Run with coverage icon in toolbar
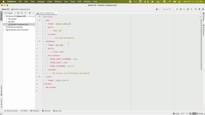This screenshot has height=115, width=205. pos(184,9)
